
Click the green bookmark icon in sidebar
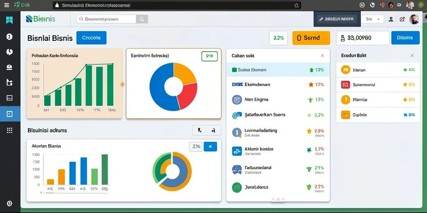pyautogui.click(x=10, y=20)
